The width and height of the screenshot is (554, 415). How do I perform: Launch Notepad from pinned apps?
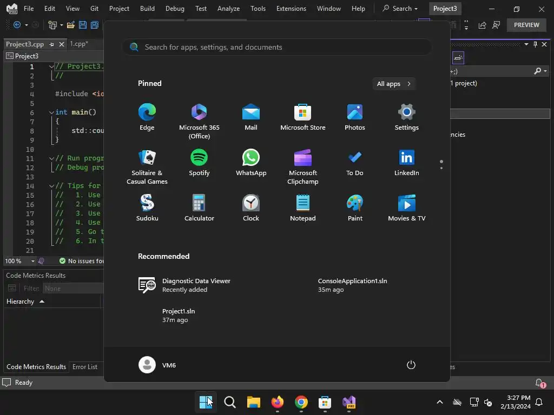[303, 208]
